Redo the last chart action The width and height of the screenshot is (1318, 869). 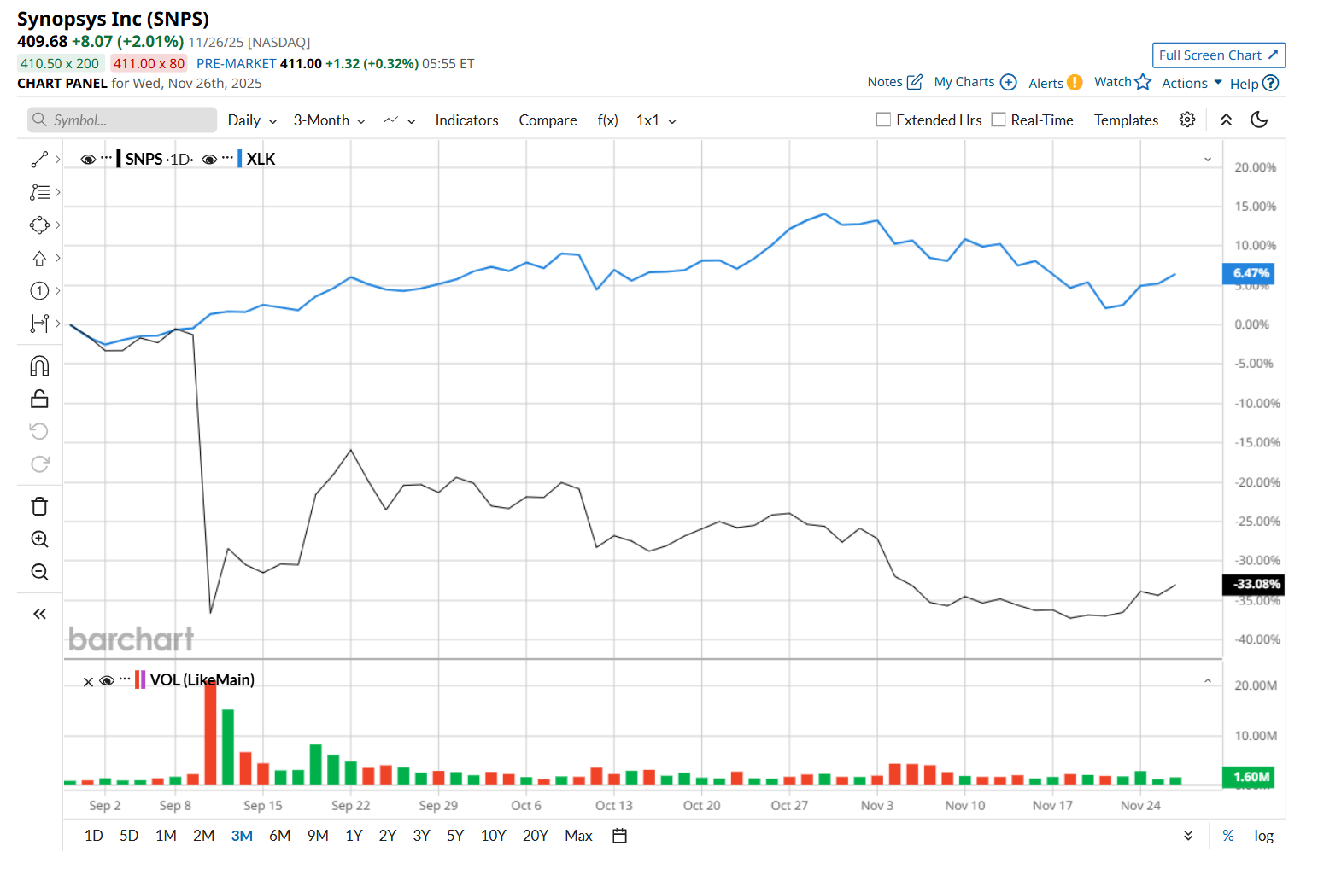click(x=39, y=464)
